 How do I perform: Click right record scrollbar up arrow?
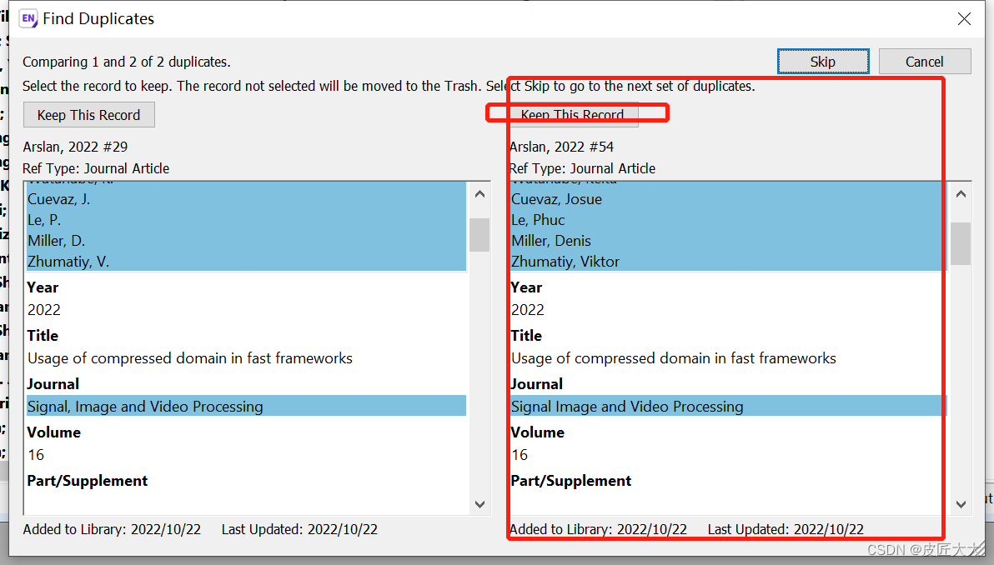961,194
